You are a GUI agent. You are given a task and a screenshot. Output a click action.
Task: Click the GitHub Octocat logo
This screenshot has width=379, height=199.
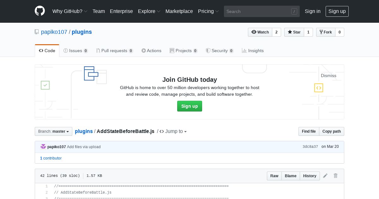pos(40,11)
